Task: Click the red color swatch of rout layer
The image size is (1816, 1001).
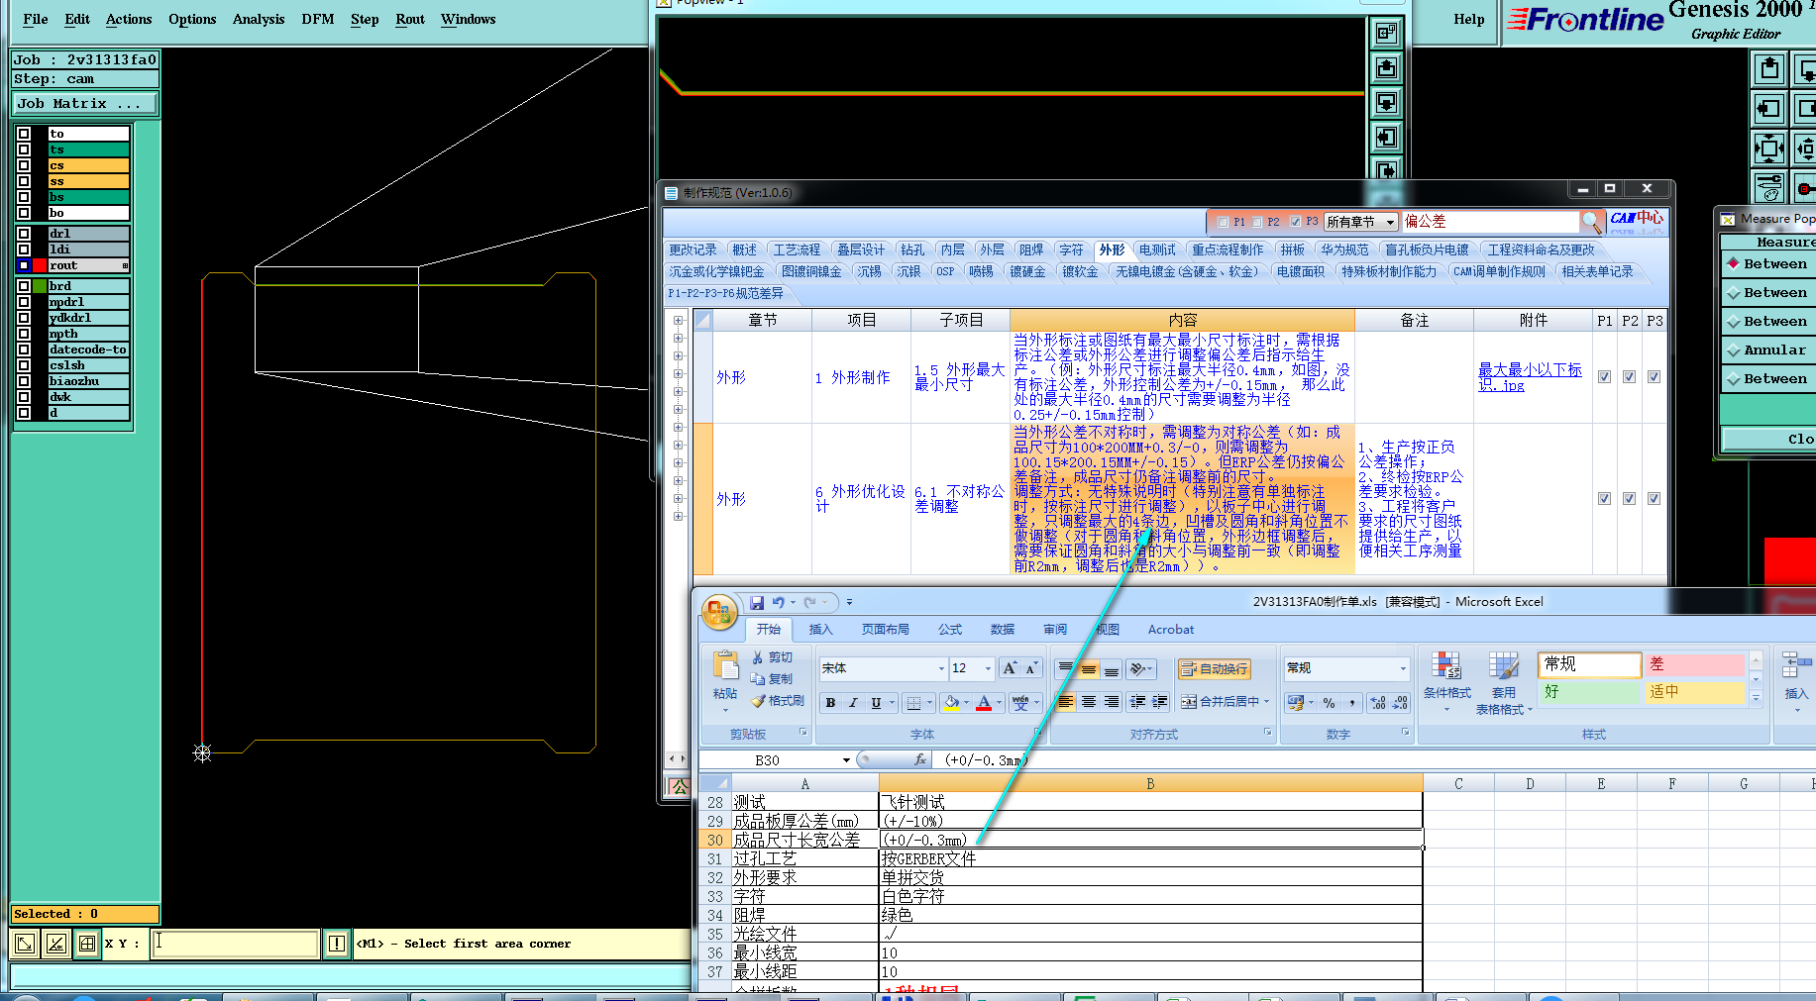Action: tap(40, 265)
